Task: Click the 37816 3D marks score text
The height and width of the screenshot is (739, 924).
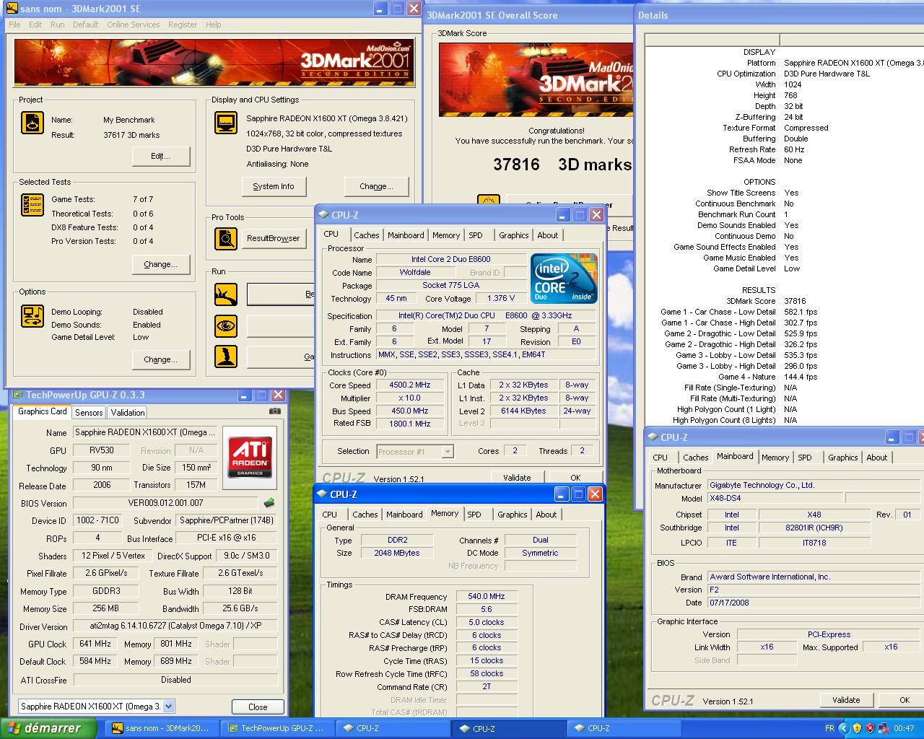Action: tap(562, 165)
